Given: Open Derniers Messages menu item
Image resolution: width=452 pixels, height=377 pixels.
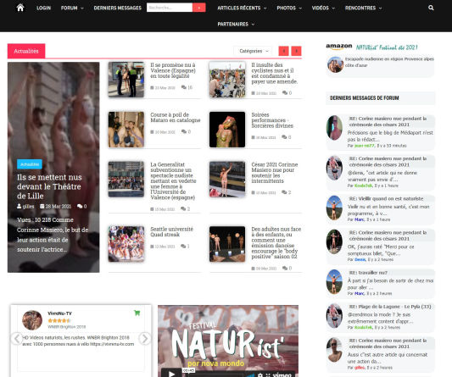Looking at the screenshot, I should click(x=118, y=8).
